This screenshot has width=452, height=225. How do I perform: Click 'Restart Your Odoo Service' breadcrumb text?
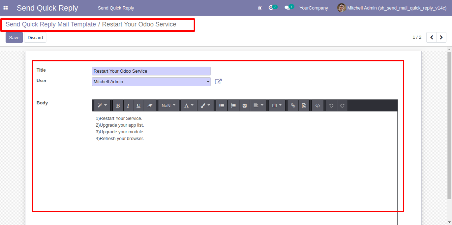139,24
